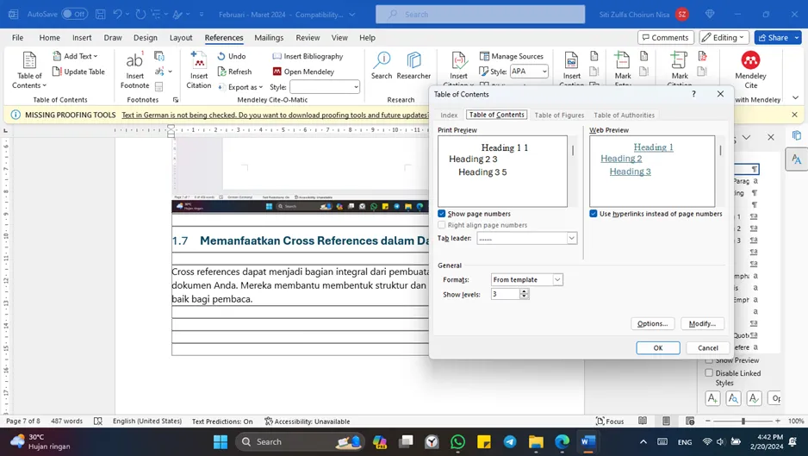Open Mendeley from the ribbon

point(303,72)
